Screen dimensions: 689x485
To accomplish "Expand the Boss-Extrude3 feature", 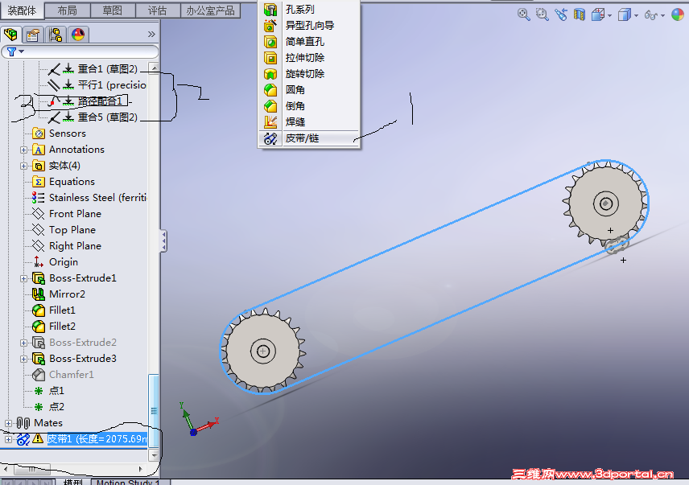I will (23, 359).
